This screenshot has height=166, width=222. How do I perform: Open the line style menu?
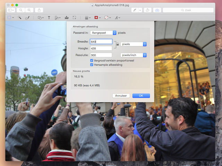click(88, 17)
